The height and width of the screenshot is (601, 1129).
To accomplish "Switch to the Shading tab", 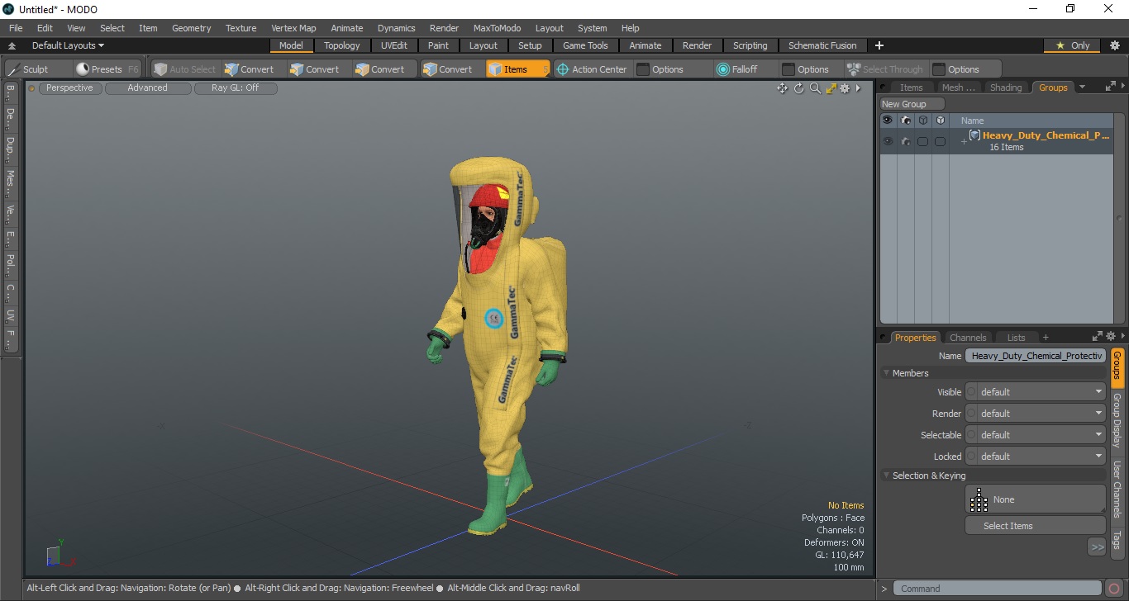I will coord(1006,88).
